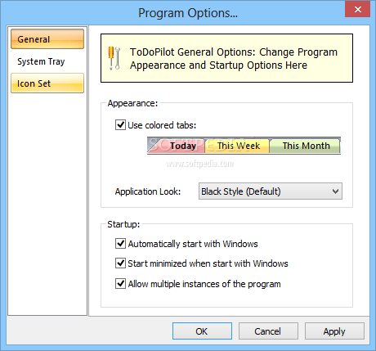Cancel the Program Options dialog
Screen dimensions: 376x351
click(x=268, y=331)
